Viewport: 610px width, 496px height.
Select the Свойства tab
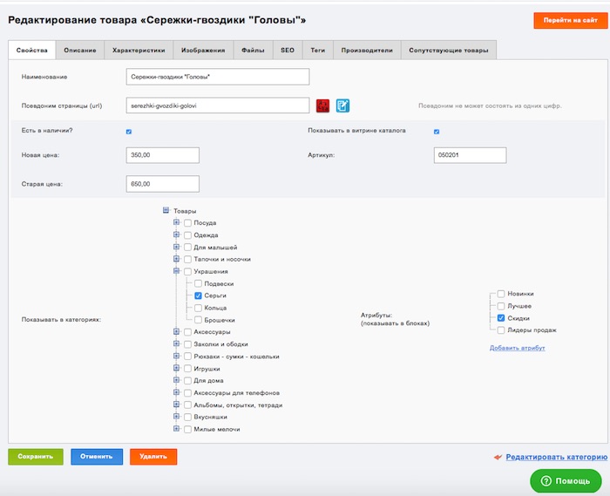click(x=32, y=51)
